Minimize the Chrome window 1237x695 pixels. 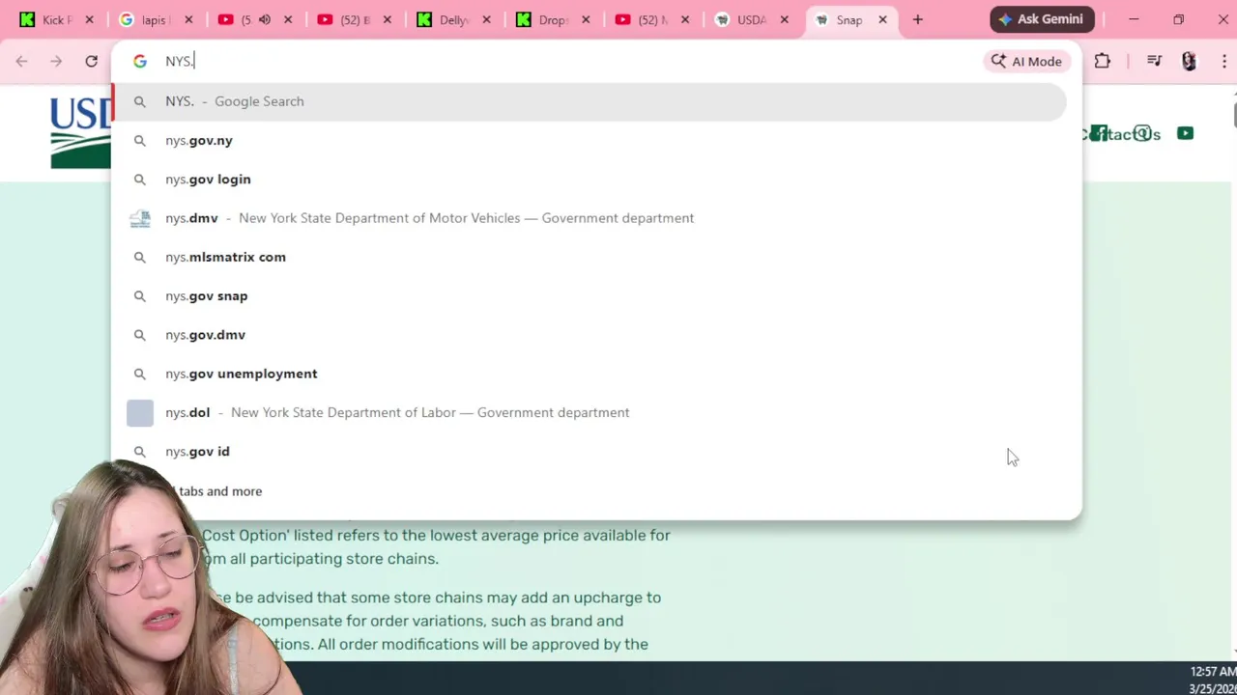pyautogui.click(x=1134, y=19)
